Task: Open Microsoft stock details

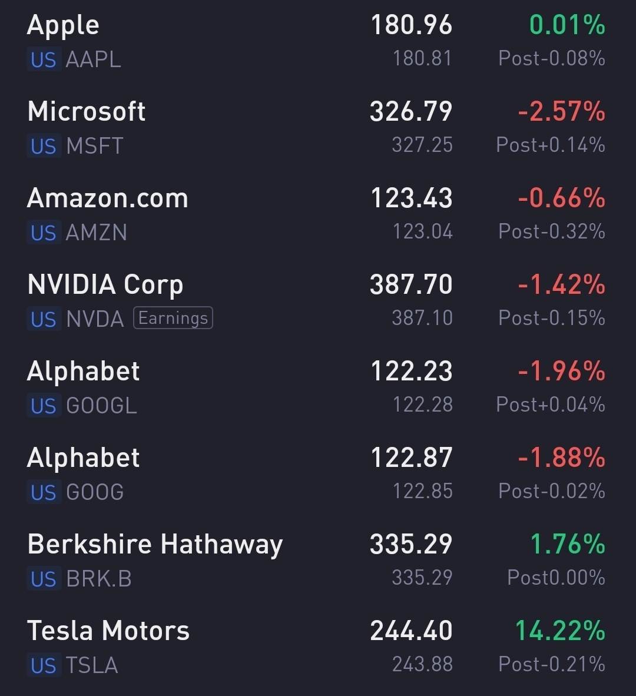Action: tap(87, 112)
